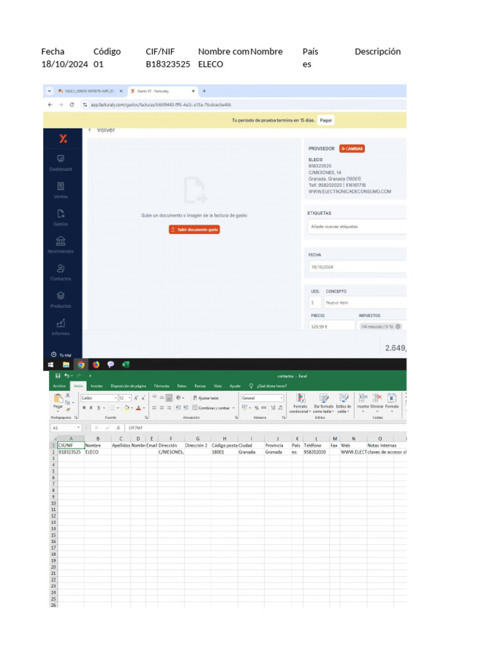
Task: Expand Alineación group dialog launcher
Action: (237, 418)
